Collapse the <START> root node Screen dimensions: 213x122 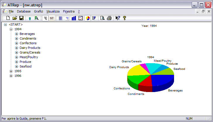point(6,24)
